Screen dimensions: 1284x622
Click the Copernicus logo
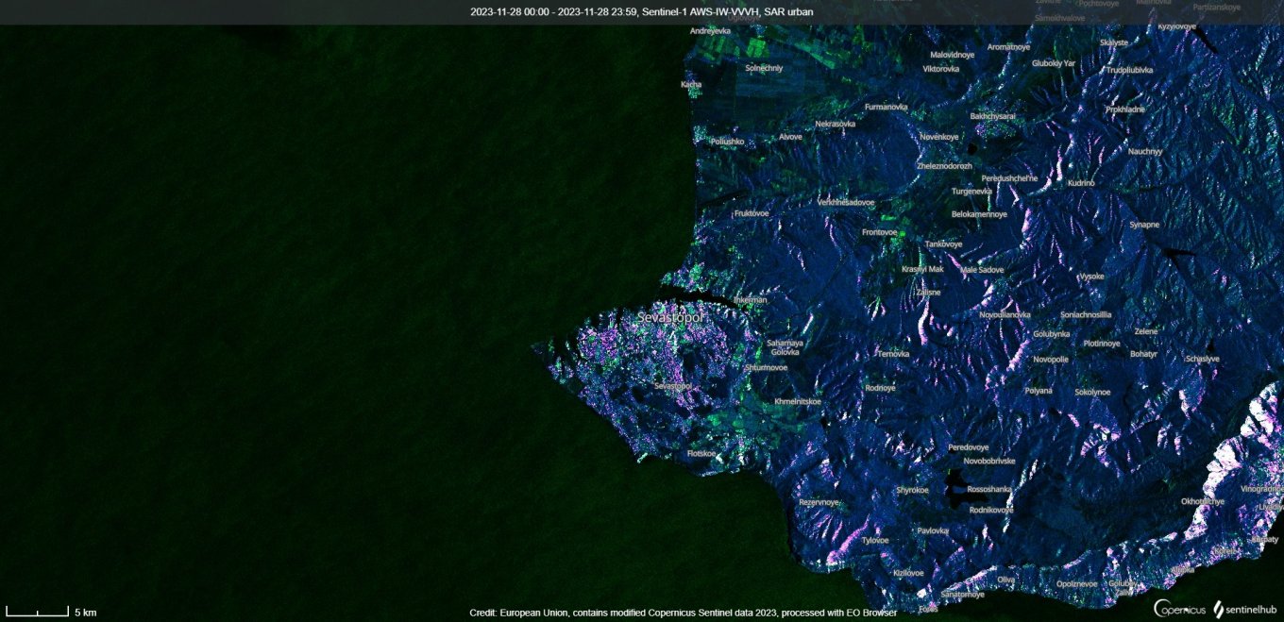point(1179,609)
